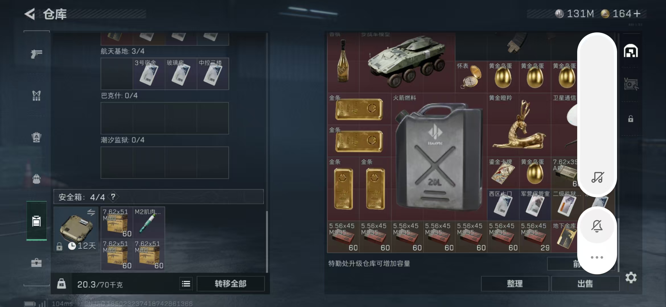The height and width of the screenshot is (307, 666).
Task: Select the highlighted container tab in sidebar
Action: click(x=36, y=221)
